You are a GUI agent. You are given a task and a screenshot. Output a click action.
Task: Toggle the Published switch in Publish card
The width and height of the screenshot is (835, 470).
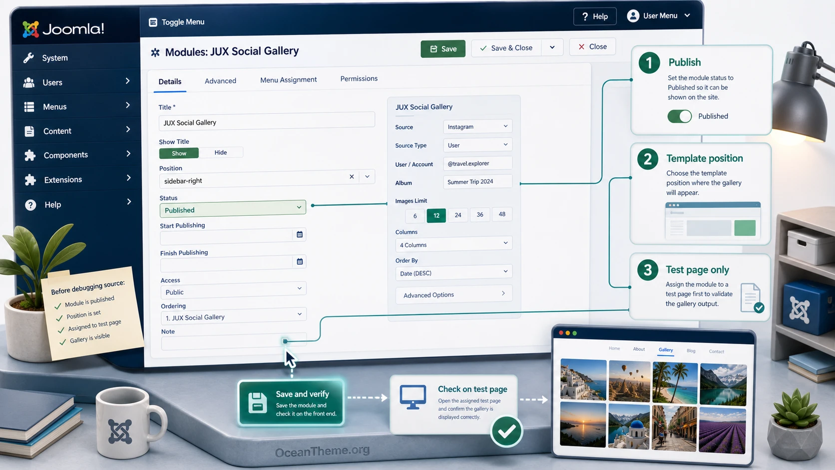tap(680, 116)
